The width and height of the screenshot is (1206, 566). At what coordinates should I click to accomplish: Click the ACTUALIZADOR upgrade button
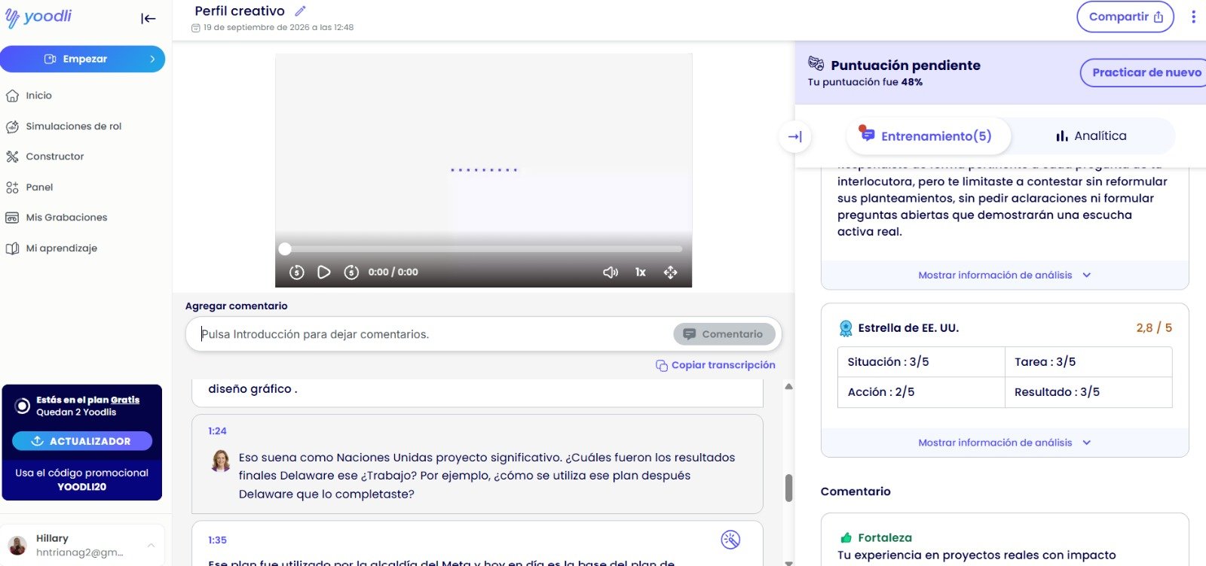(82, 441)
